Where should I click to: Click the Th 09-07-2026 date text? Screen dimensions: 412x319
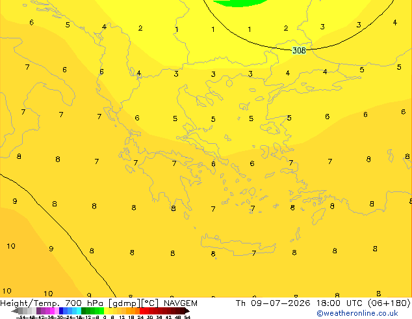[273, 303]
